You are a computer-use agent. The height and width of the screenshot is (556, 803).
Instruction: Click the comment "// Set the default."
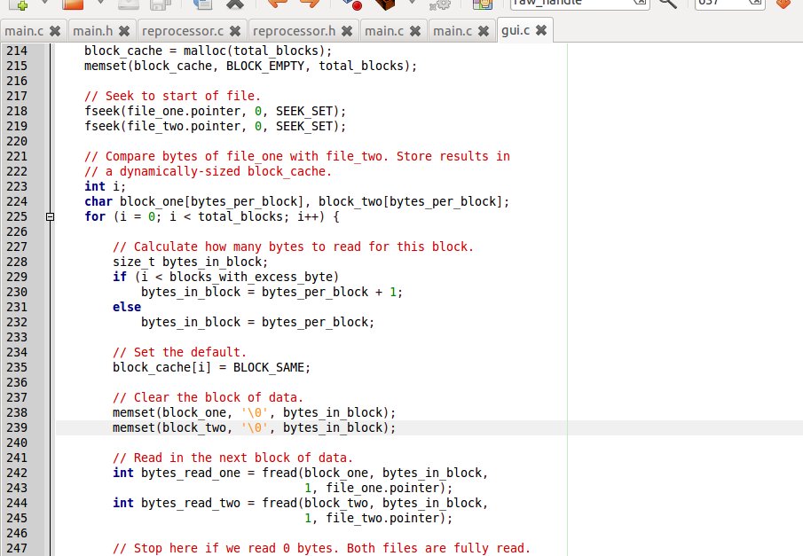click(179, 352)
